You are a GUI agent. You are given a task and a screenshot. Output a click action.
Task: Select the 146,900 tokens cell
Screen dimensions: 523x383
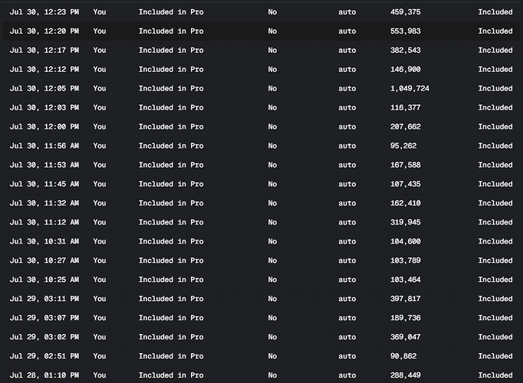(x=405, y=70)
